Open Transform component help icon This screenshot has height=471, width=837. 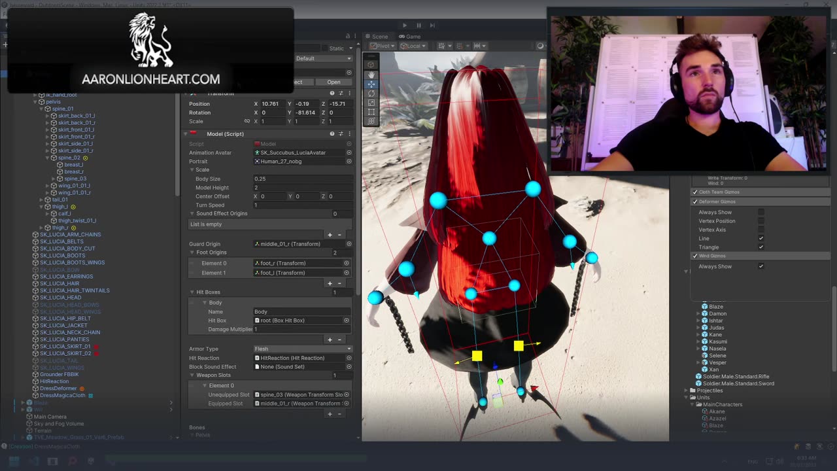point(332,94)
